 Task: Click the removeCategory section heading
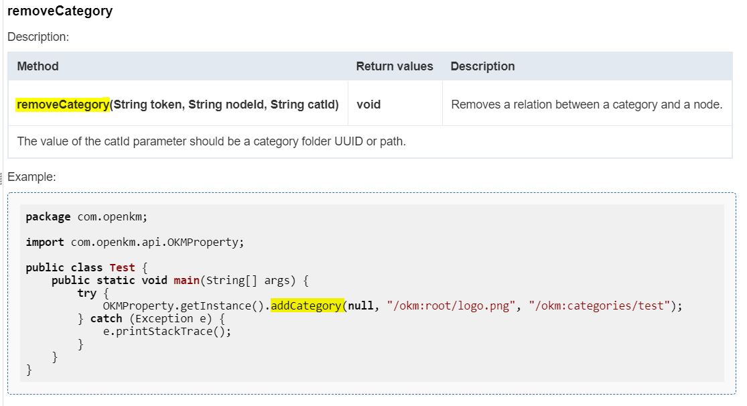(60, 11)
